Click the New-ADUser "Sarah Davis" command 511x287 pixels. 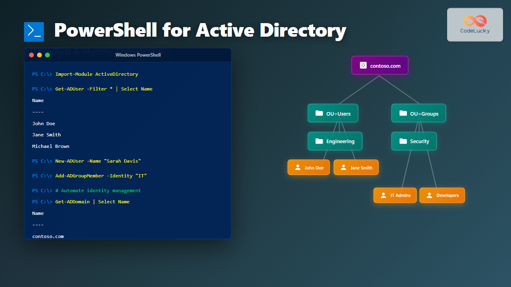[x=98, y=161]
